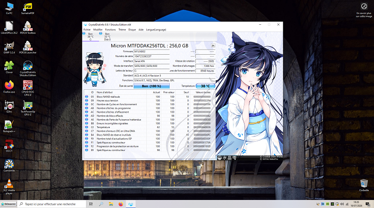
Task: Open Firefox from the taskbar
Action: pos(121,204)
